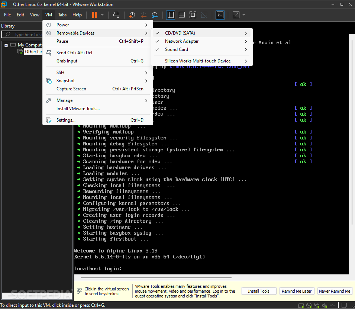Click the Revert to snapshot toolbar icon
The height and width of the screenshot is (309, 355).
[x=143, y=15]
